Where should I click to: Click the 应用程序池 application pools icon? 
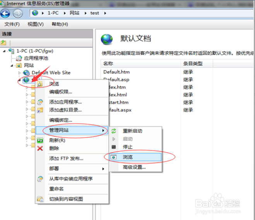click(x=19, y=58)
